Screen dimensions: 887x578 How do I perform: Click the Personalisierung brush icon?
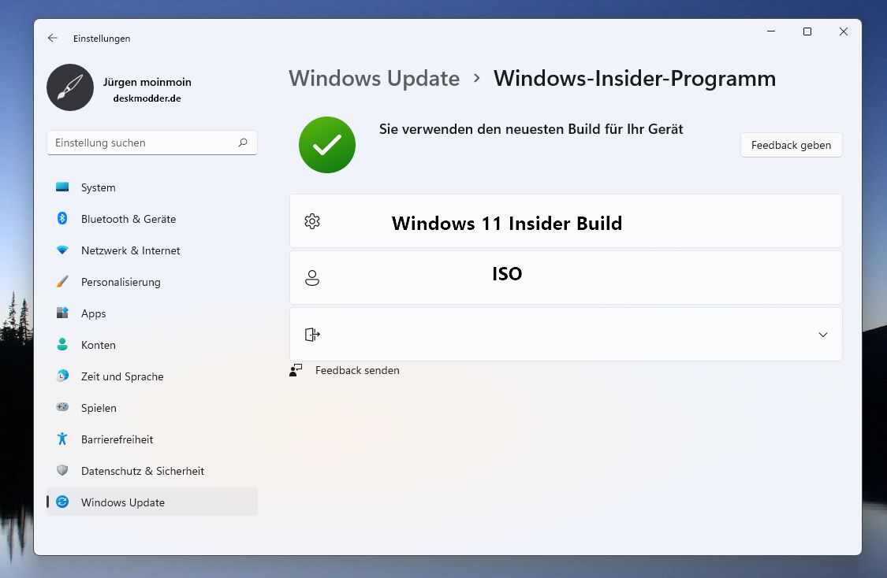coord(62,281)
